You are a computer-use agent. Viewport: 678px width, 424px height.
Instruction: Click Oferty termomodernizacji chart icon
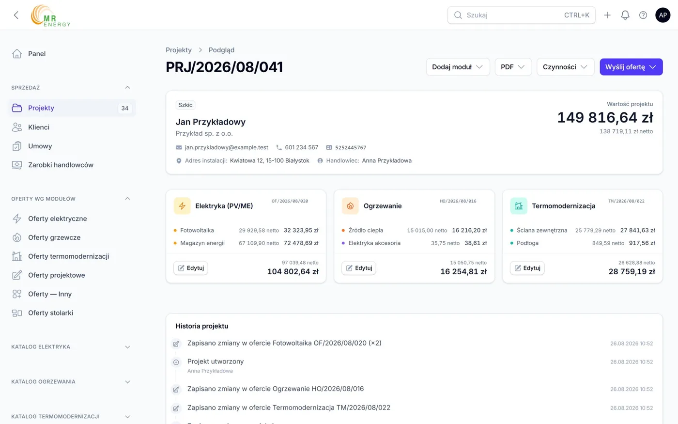point(17,256)
